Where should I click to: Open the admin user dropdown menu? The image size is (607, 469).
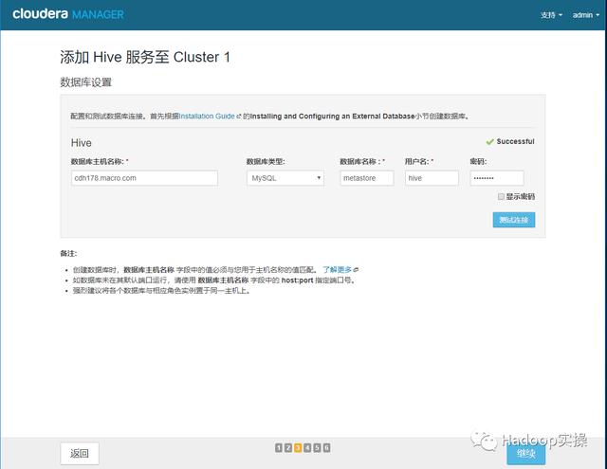point(585,15)
